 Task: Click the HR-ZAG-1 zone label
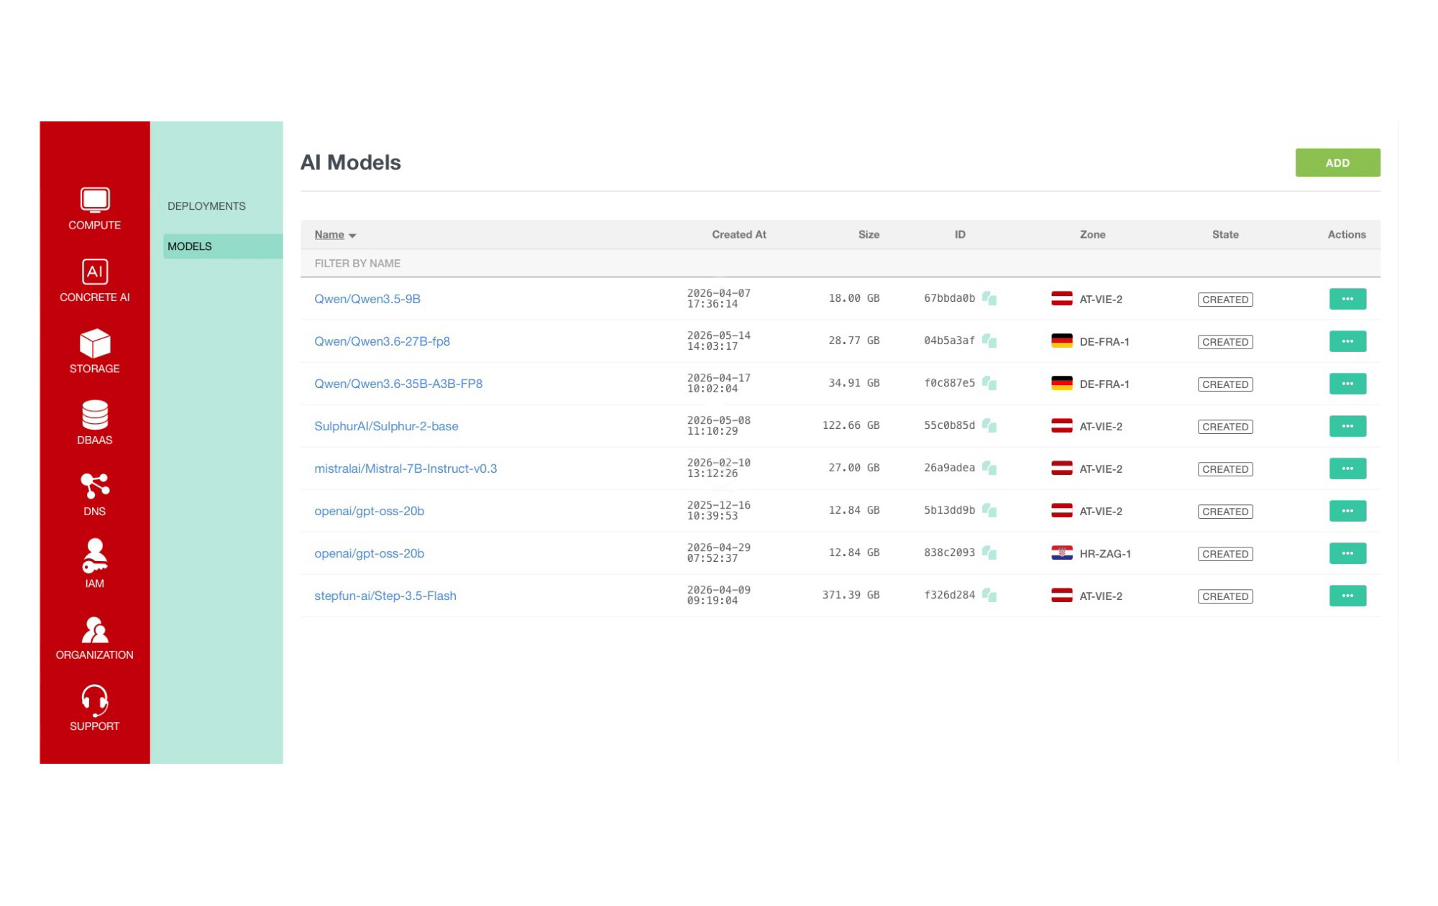[x=1105, y=554]
